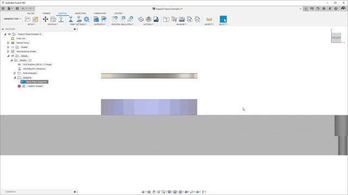The width and height of the screenshot is (348, 195).
Task: Click the Undo arrow
Action: pos(23,9)
